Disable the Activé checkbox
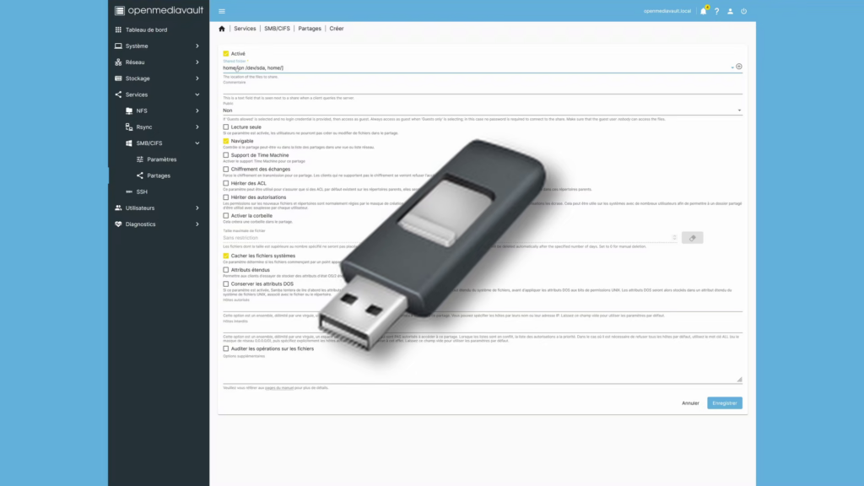The image size is (864, 486). pos(226,53)
